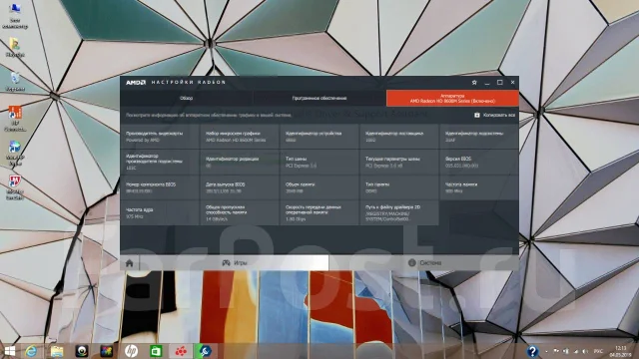This screenshot has height=359, width=639.
Task: Open the Система section in bottom bar
Action: pos(423,263)
